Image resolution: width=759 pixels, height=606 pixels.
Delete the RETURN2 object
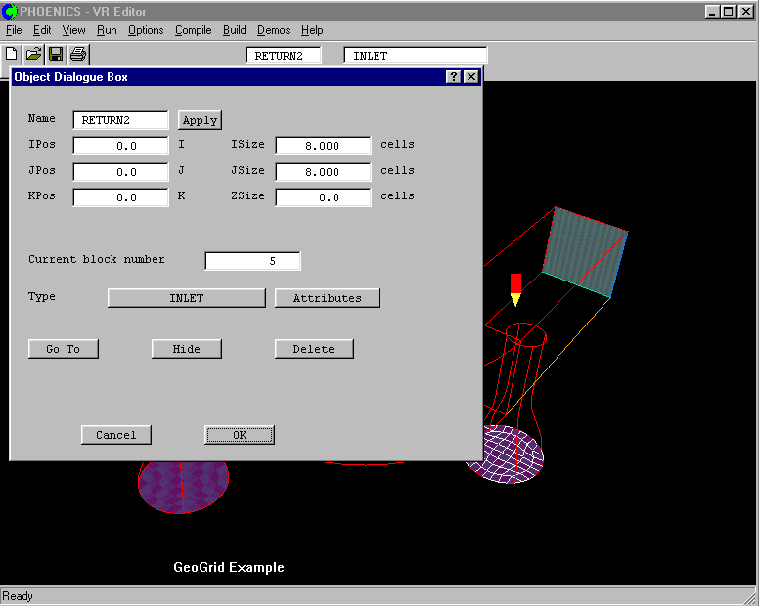313,349
